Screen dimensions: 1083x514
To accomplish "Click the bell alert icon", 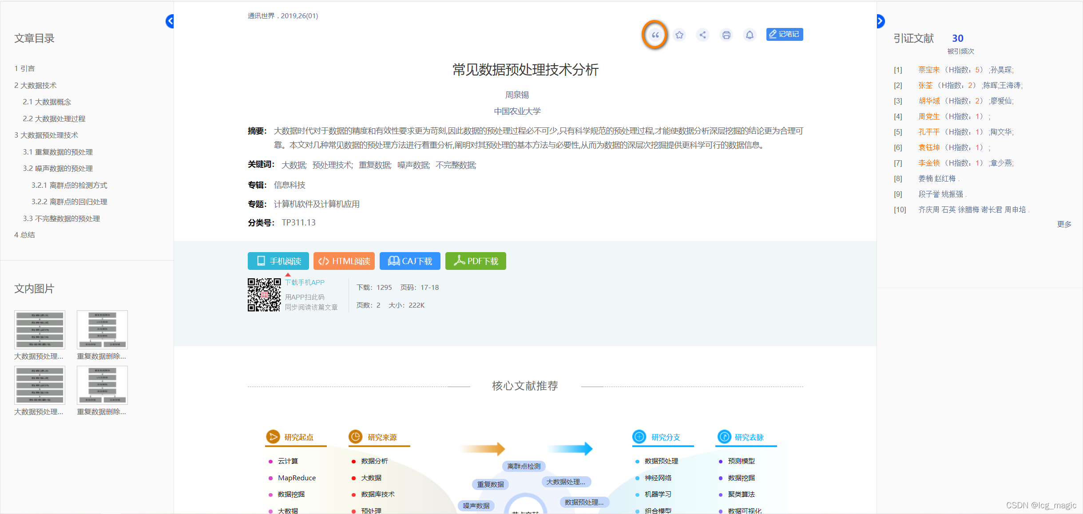I will click(x=750, y=35).
